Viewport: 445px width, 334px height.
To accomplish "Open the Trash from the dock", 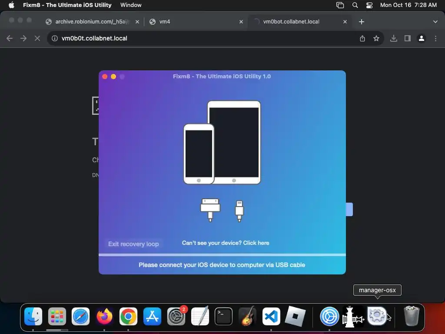I will coord(412,316).
